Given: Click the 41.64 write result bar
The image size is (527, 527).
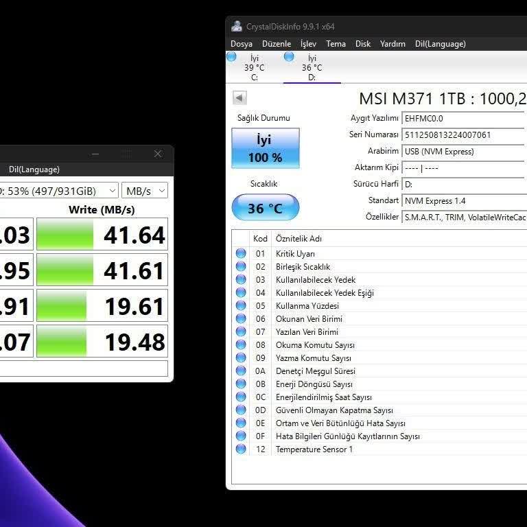Looking at the screenshot, I should [x=102, y=234].
